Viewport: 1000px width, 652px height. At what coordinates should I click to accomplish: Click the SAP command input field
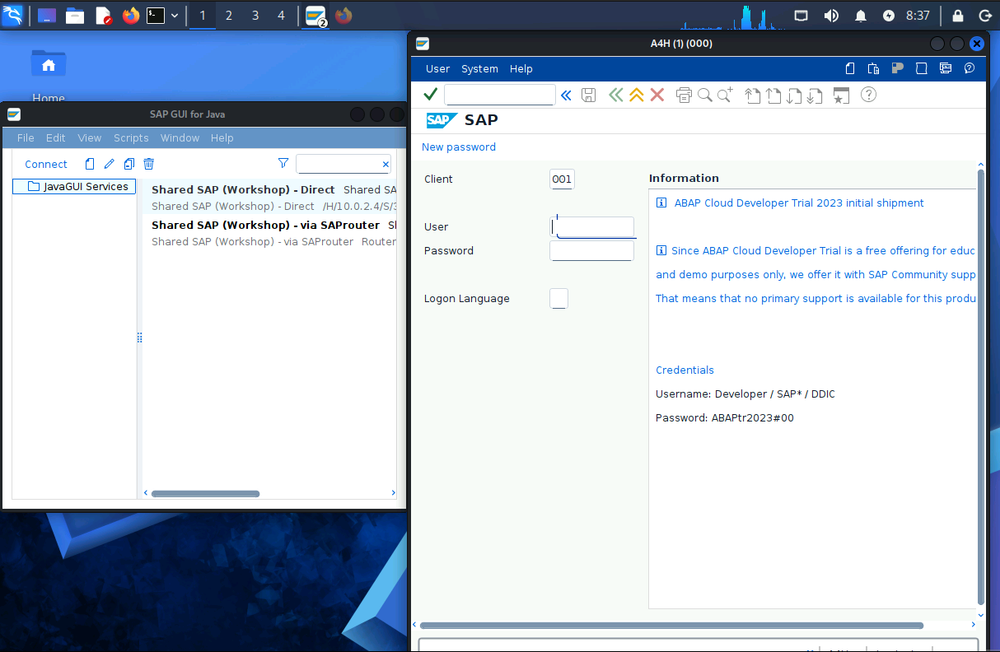[x=500, y=95]
